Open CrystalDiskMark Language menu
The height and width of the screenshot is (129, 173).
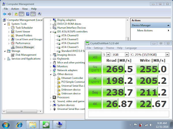coord(131,48)
